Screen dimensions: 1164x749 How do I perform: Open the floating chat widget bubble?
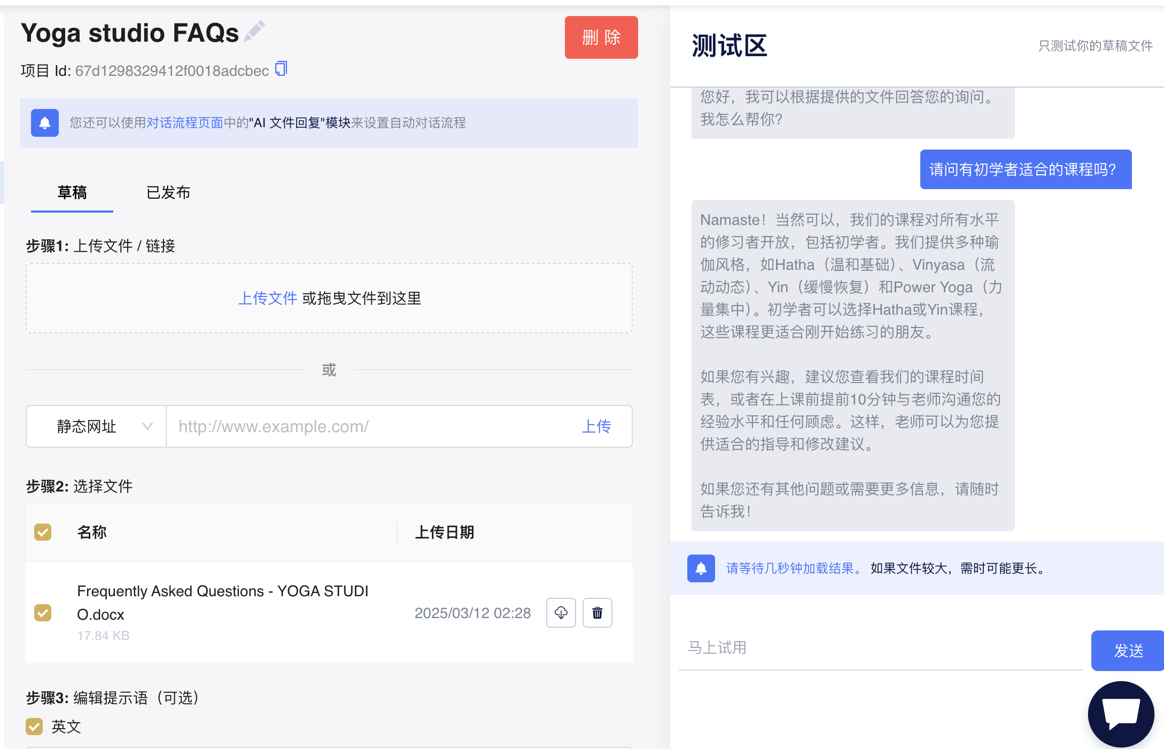click(1121, 713)
